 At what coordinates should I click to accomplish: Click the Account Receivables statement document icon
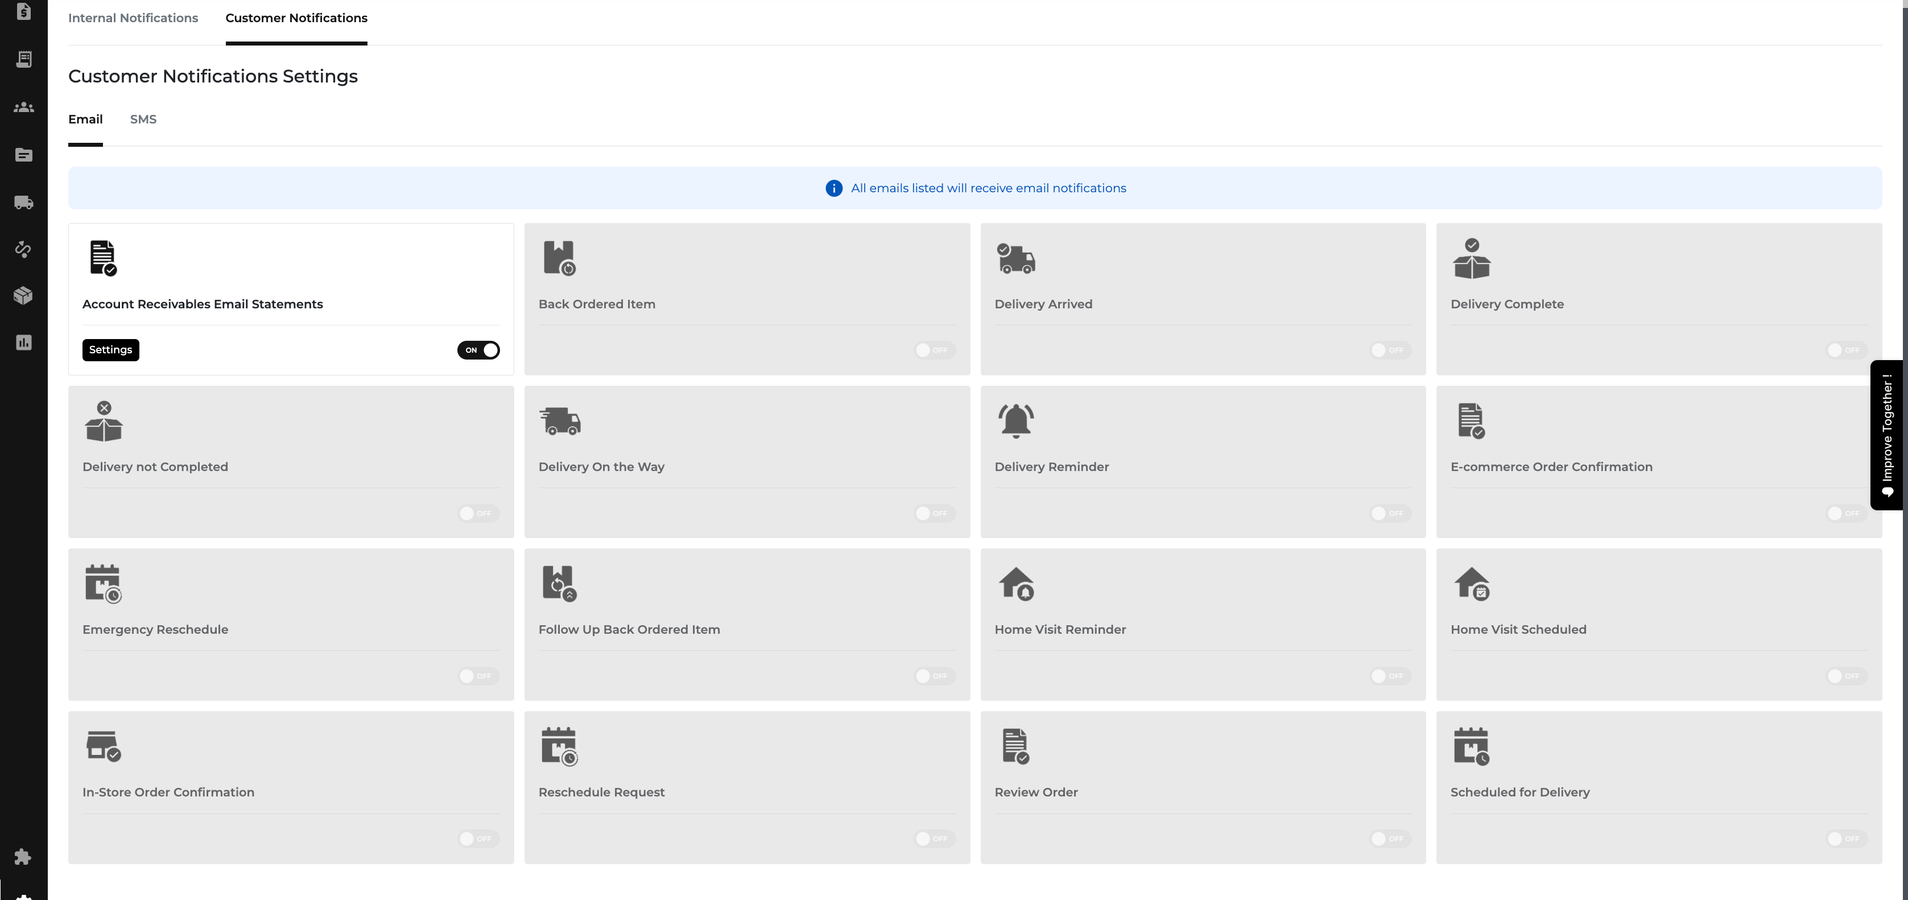pos(103,258)
